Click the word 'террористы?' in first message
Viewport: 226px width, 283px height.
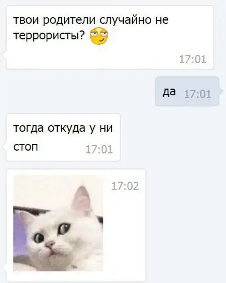pyautogui.click(x=49, y=35)
